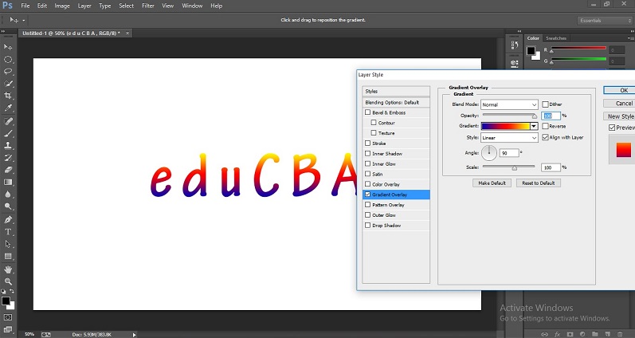Image resolution: width=635 pixels, height=338 pixels.
Task: Open the Blend Mode dropdown
Action: (x=509, y=104)
